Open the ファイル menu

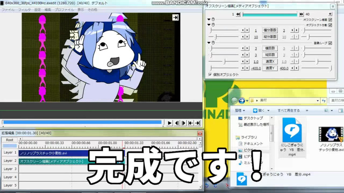(8, 10)
